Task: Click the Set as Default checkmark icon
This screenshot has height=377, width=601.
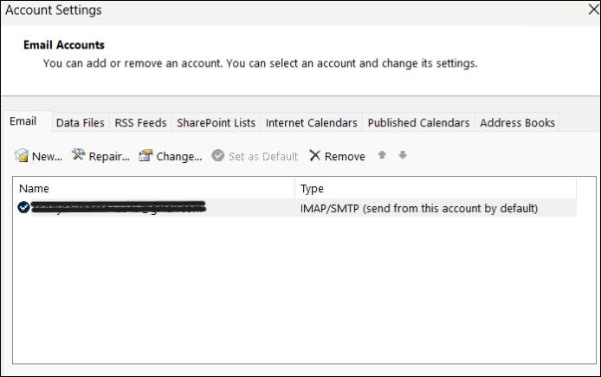Action: point(217,156)
